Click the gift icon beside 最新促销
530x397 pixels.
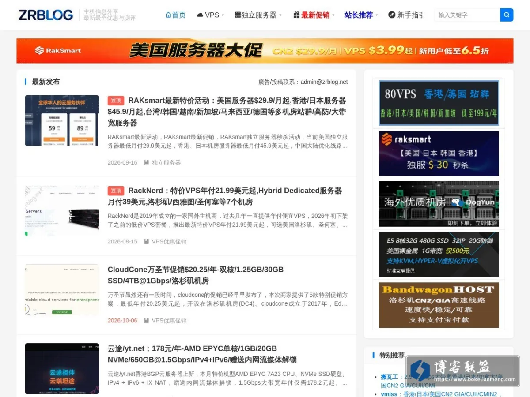(x=296, y=15)
